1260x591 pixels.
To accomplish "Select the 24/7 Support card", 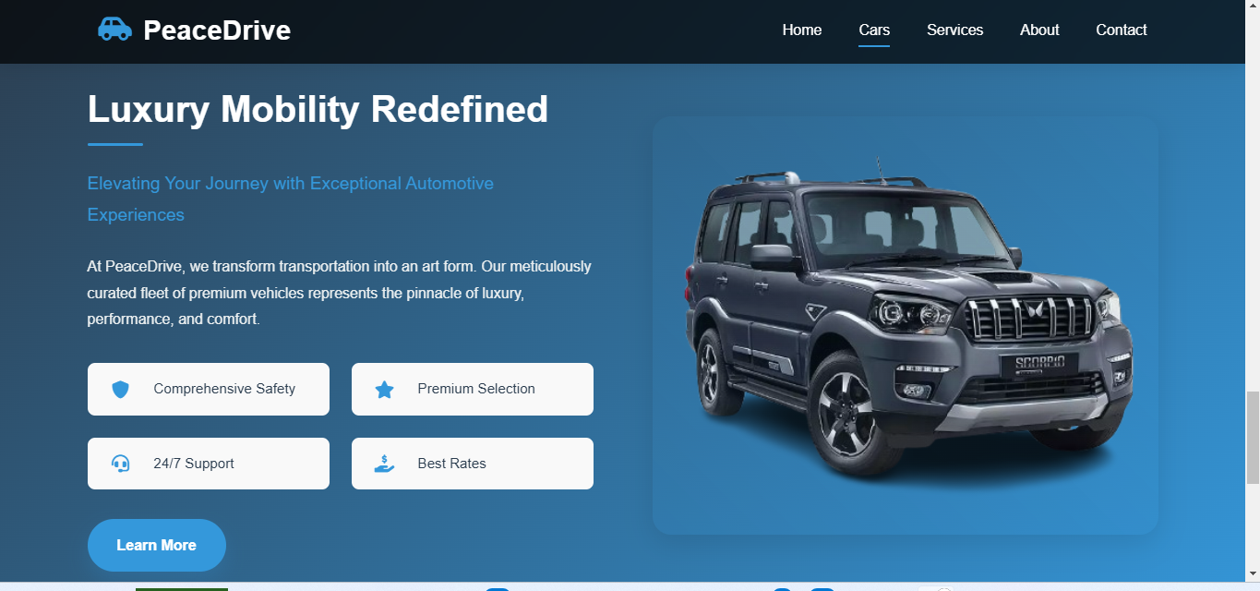I will click(x=209, y=464).
